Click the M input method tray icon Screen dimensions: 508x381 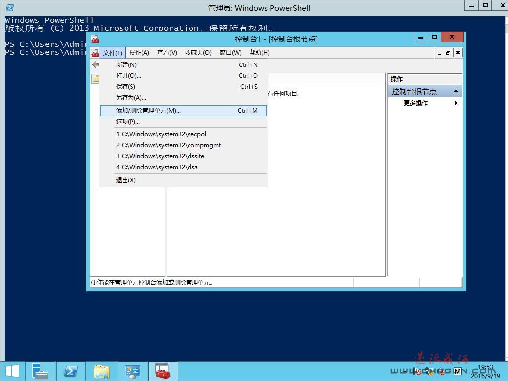(458, 371)
